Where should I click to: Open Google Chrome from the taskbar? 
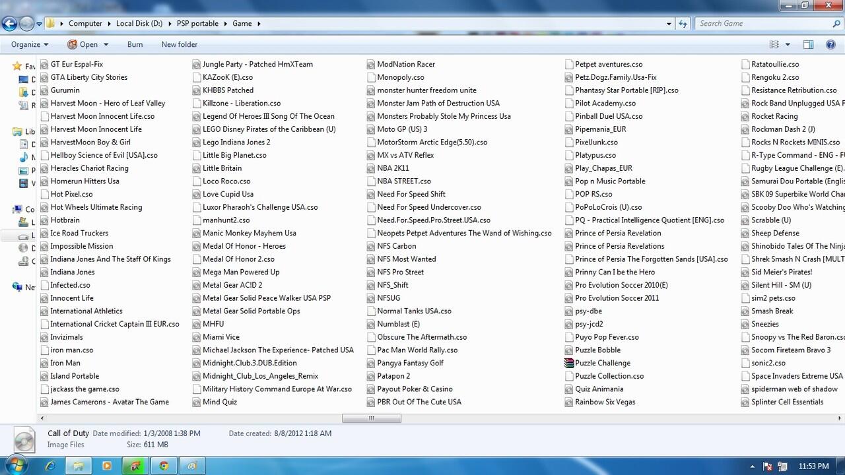164,466
